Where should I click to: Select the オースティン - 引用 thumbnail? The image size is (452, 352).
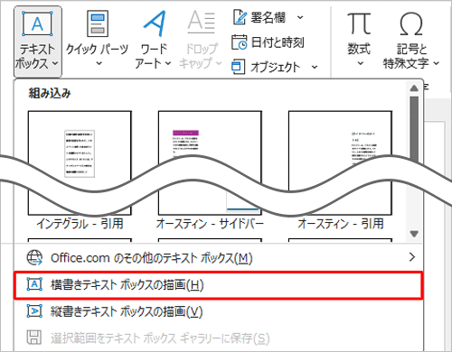pos(340,162)
